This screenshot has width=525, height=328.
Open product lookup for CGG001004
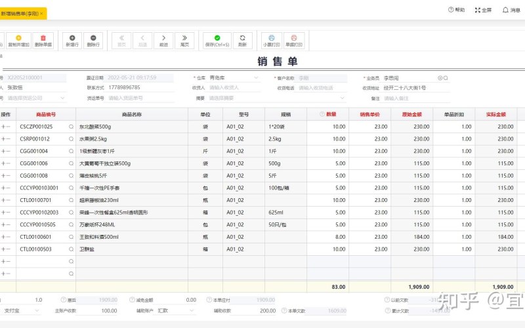(x=71, y=152)
